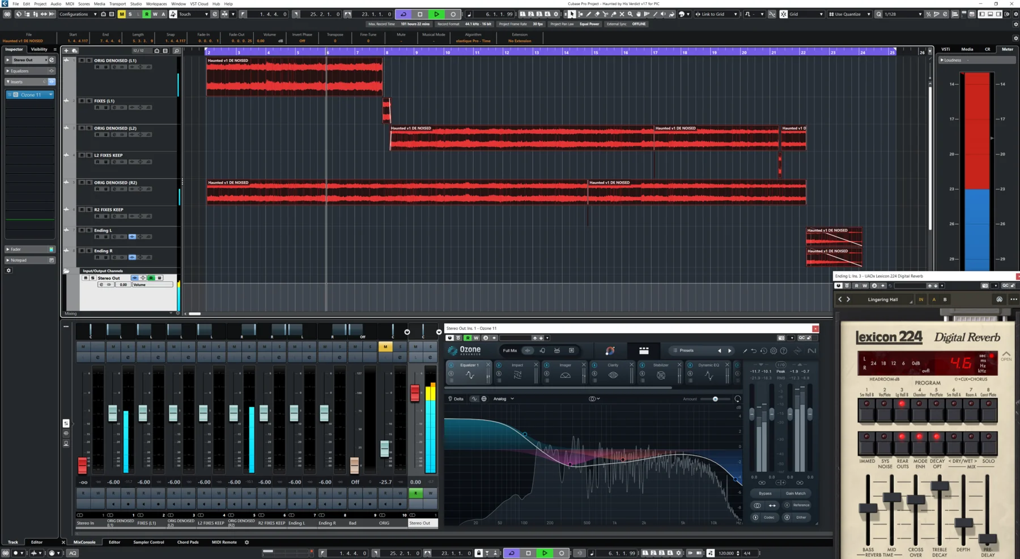Toggle global Read automation R button in toolbar

click(x=147, y=14)
